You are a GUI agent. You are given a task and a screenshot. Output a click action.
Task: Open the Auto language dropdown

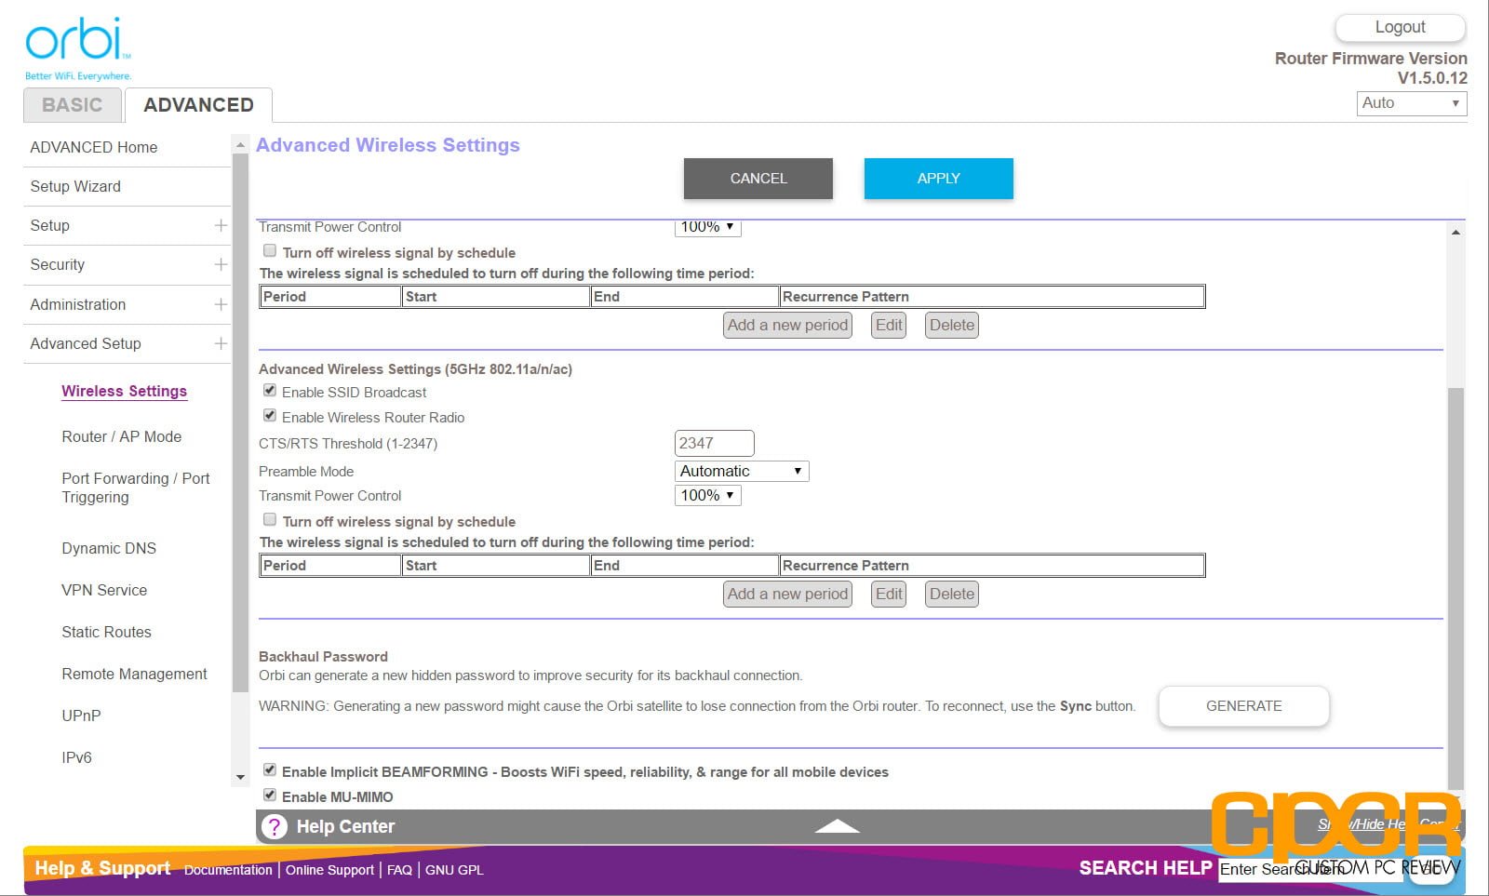tap(1412, 103)
